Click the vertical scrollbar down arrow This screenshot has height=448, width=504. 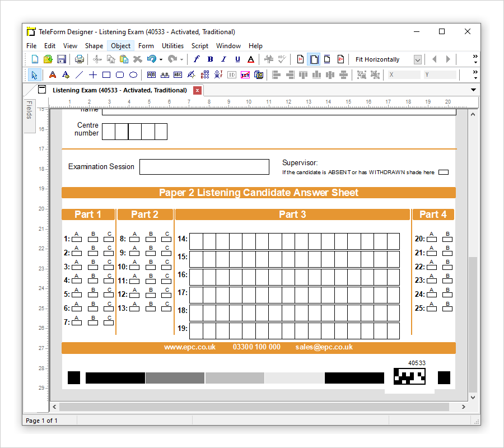[x=473, y=398]
